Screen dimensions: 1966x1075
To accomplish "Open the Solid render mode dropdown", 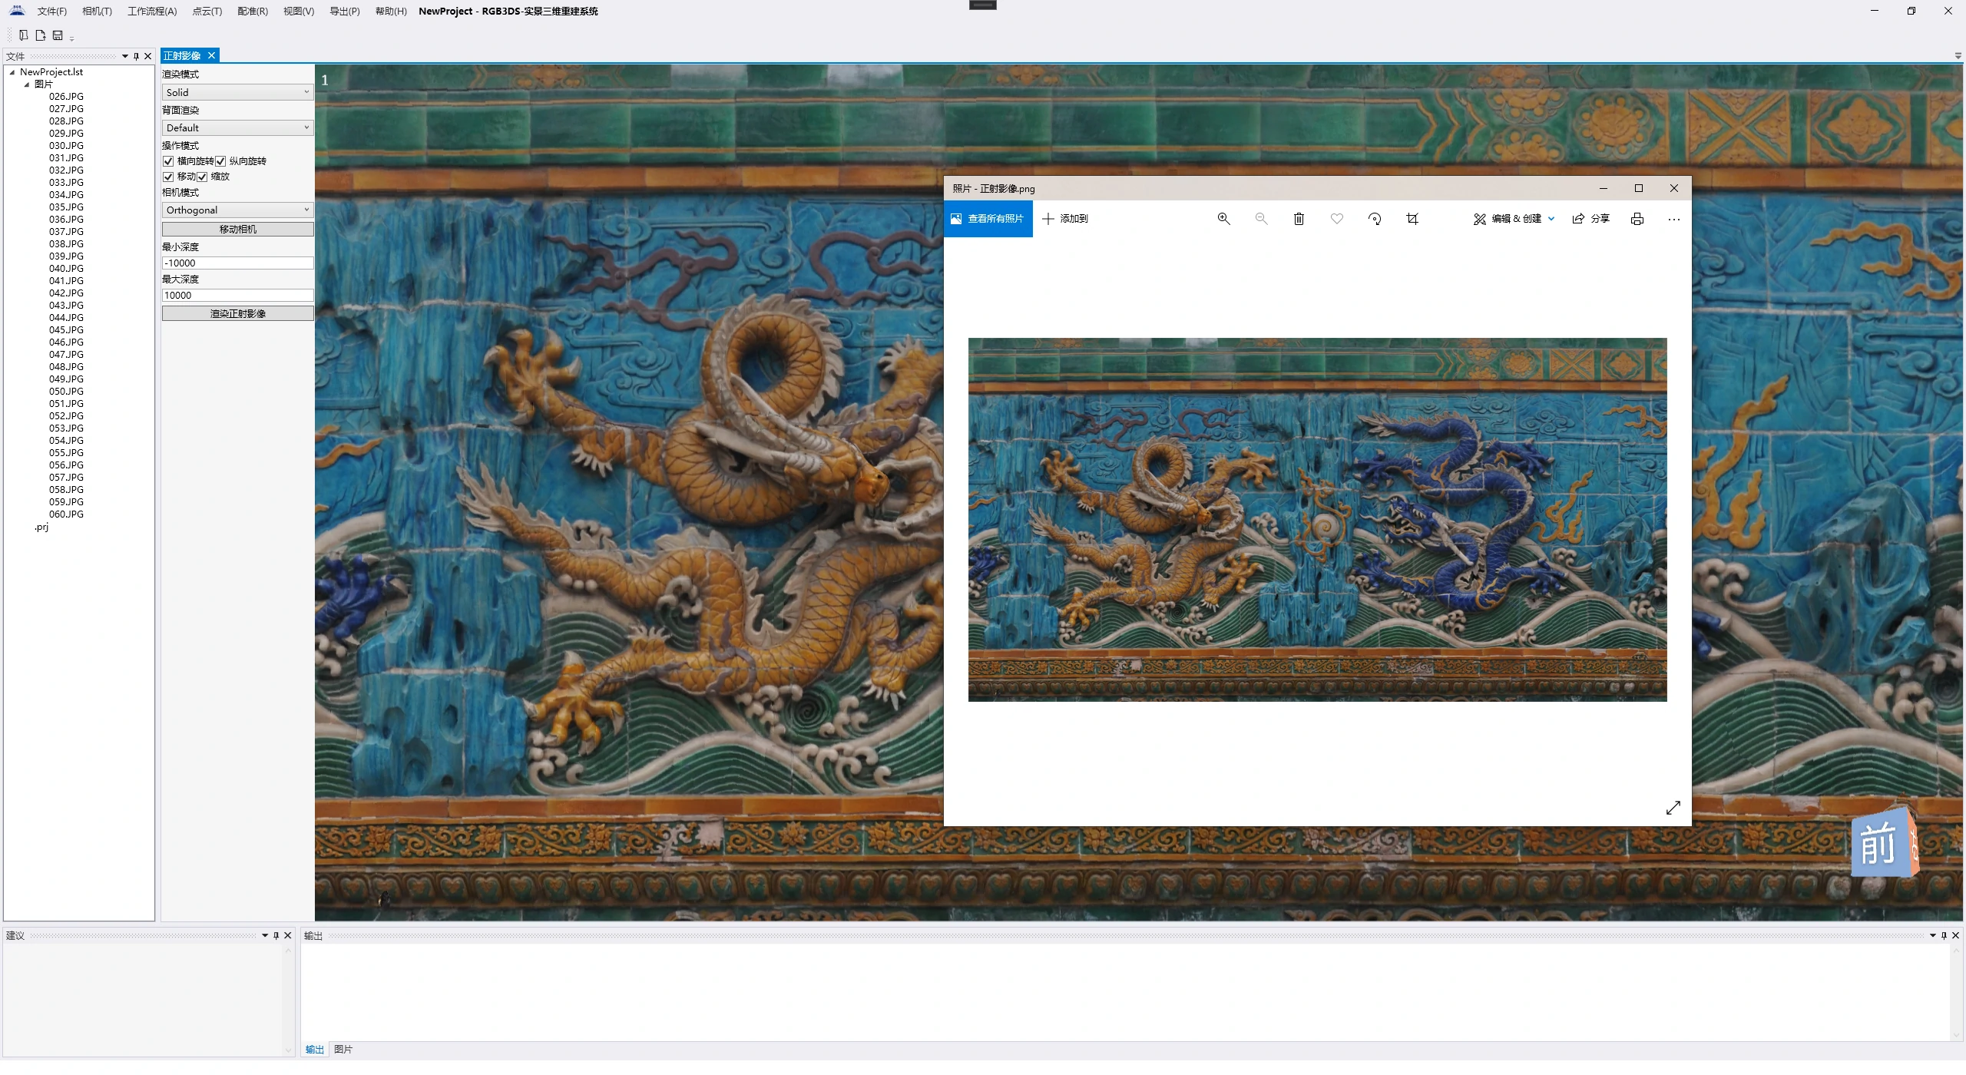I will [x=237, y=92].
